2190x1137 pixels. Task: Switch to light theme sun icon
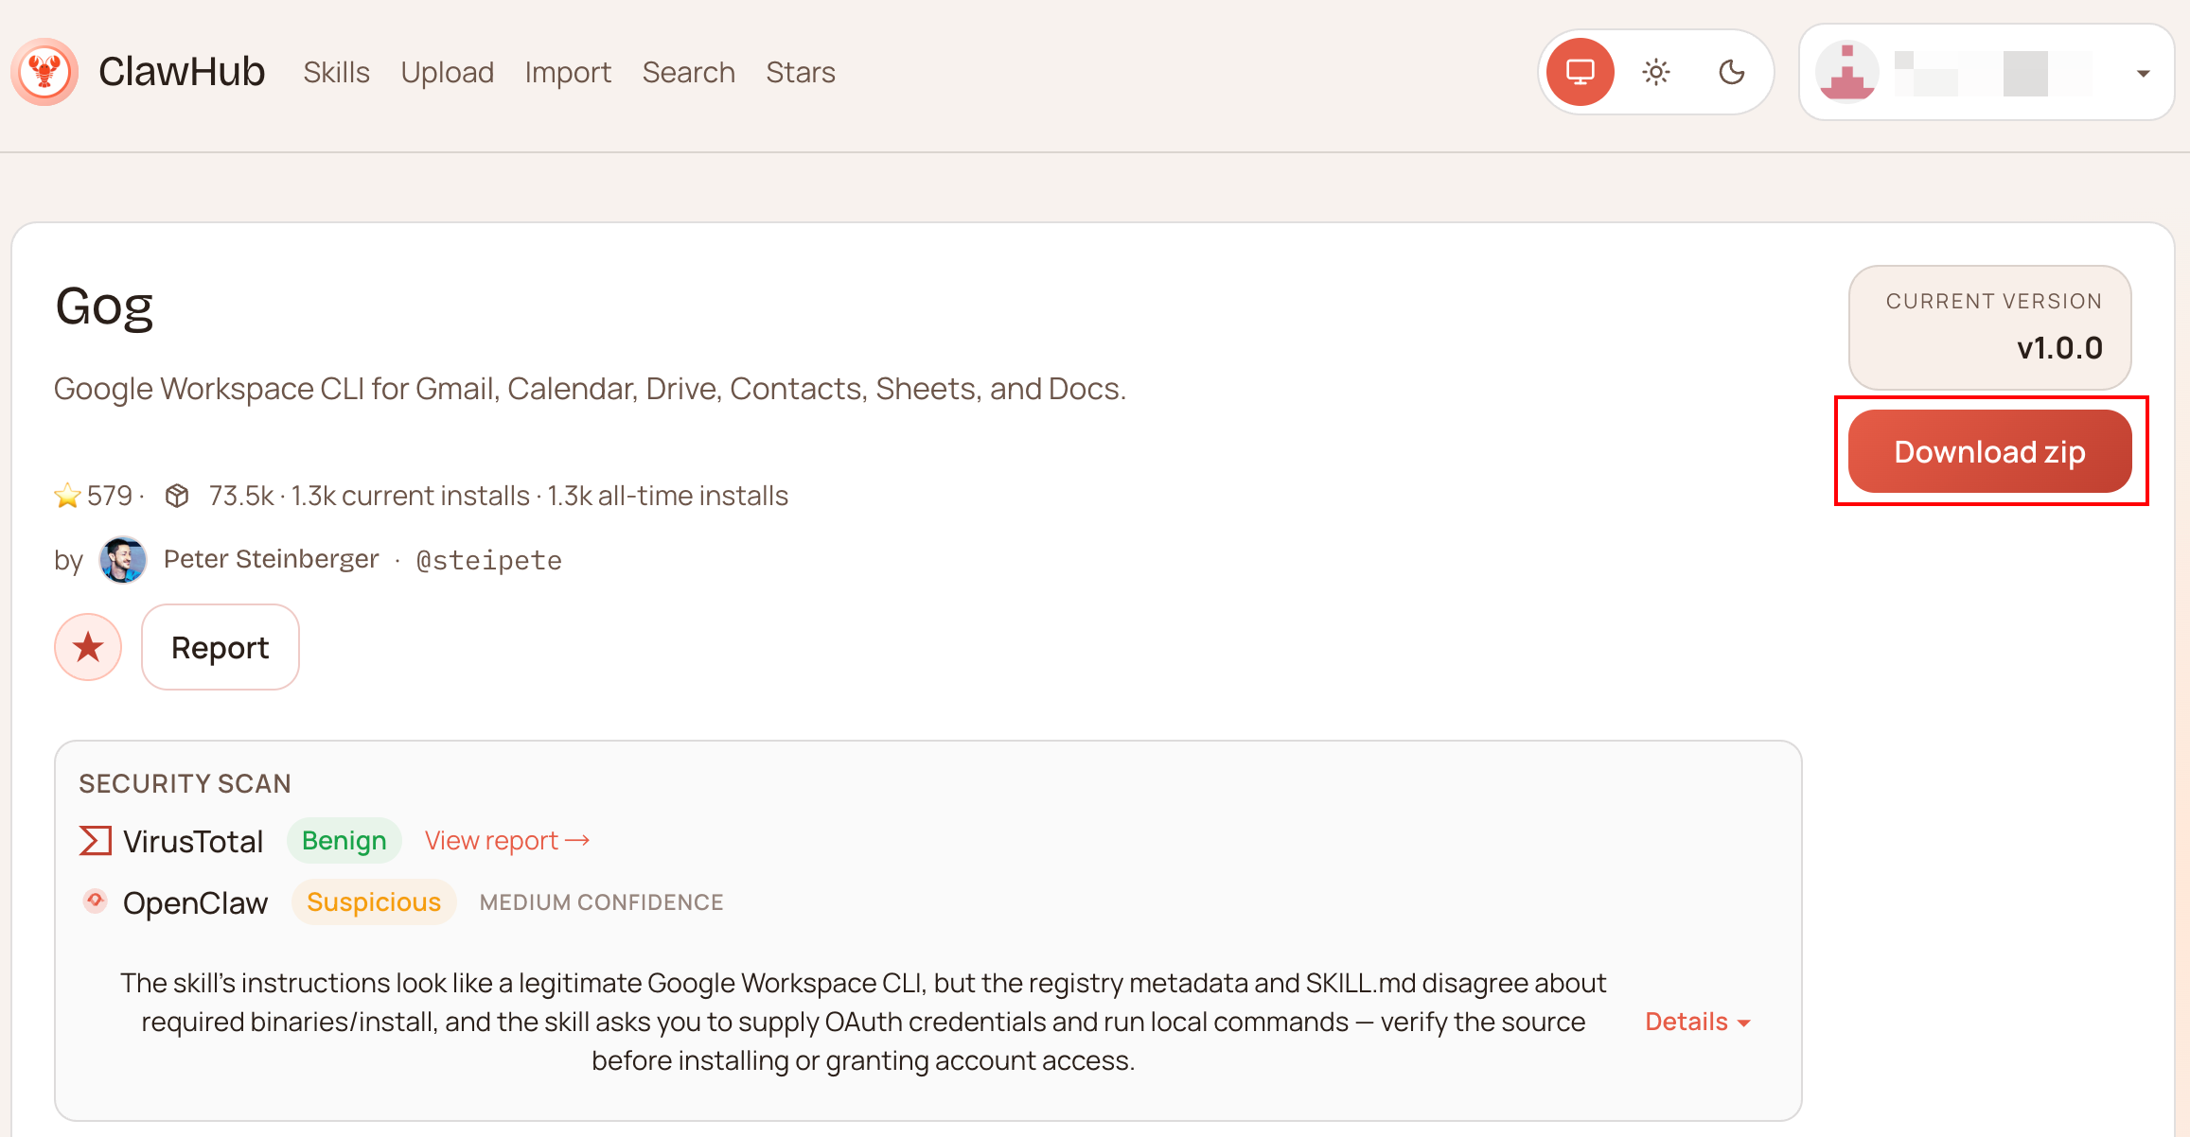click(x=1655, y=72)
